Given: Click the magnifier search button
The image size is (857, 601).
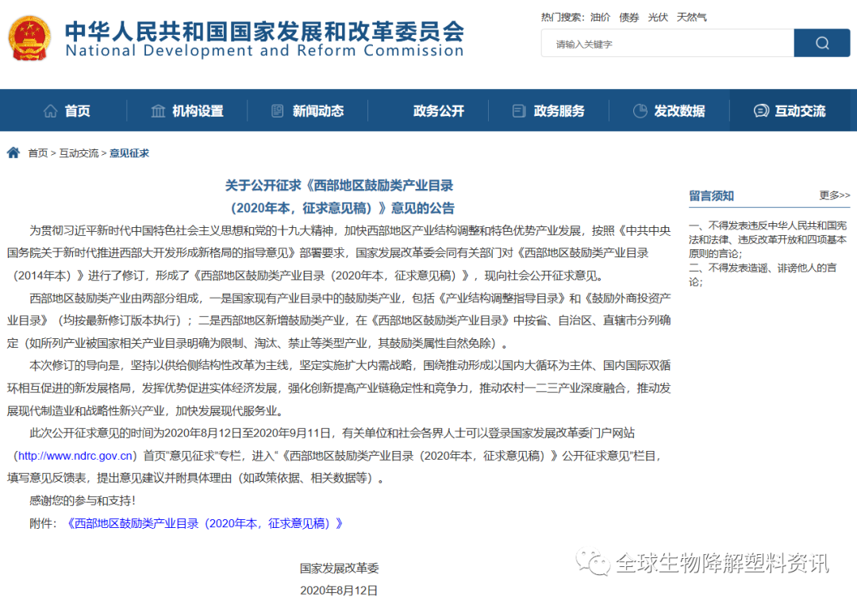Looking at the screenshot, I should click(821, 44).
